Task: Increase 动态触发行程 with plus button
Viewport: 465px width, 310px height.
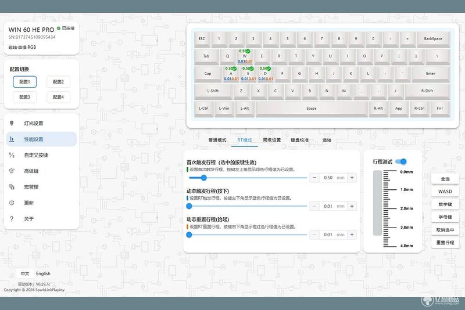Action: tap(352, 206)
